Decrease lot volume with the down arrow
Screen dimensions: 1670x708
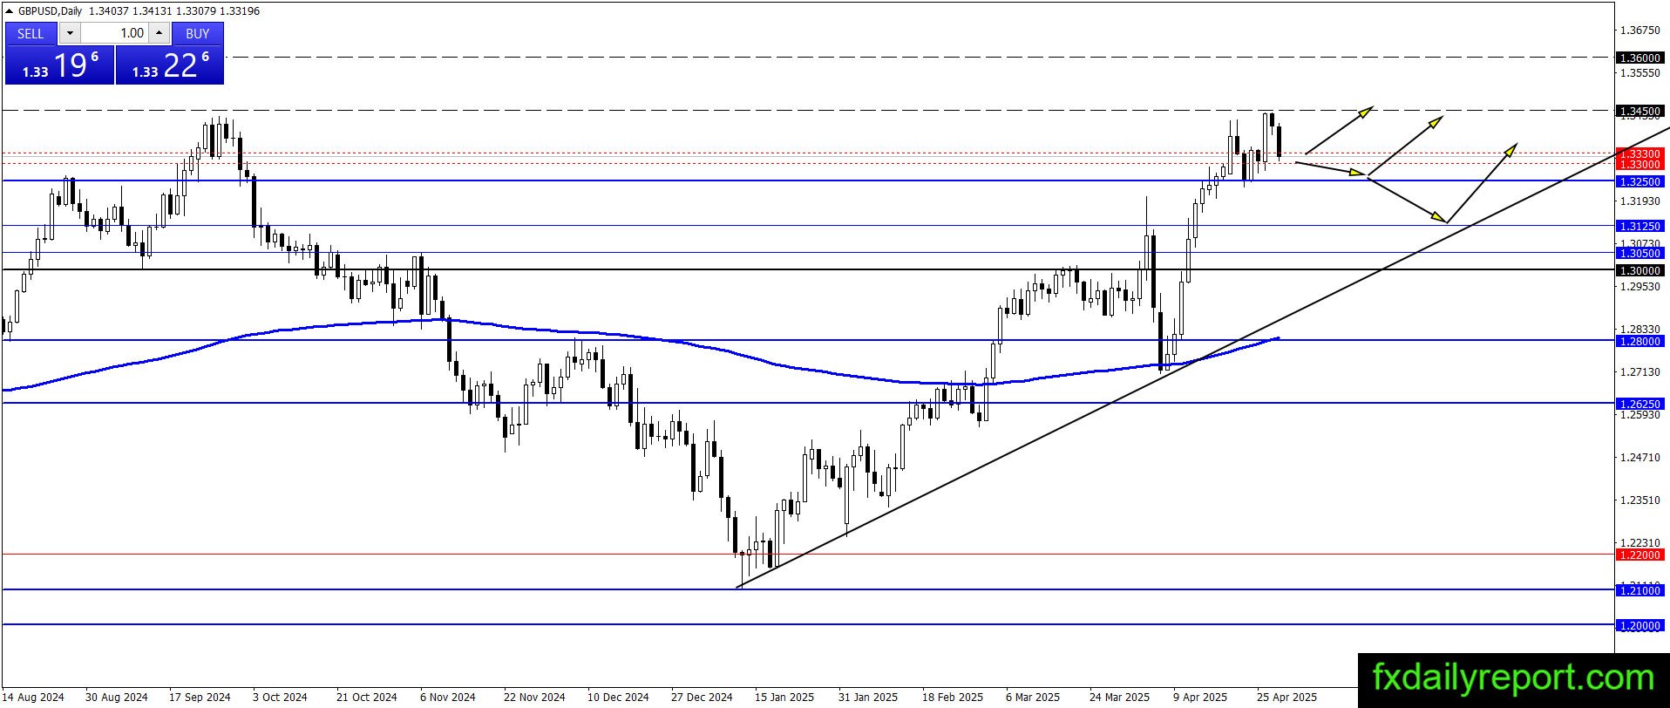coord(70,33)
